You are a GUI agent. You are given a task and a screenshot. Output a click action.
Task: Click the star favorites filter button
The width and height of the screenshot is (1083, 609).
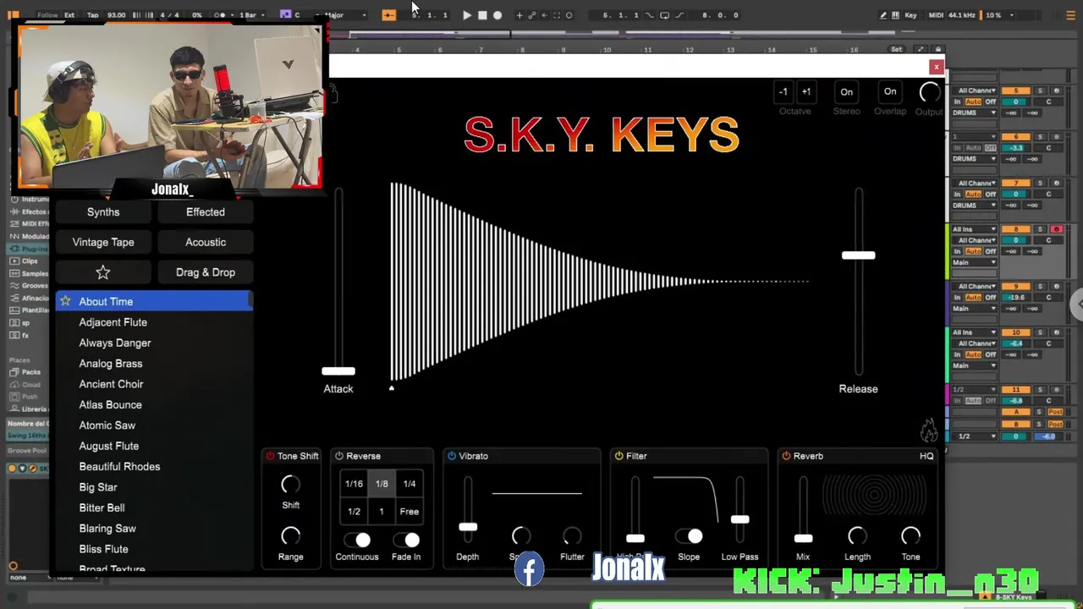click(x=103, y=272)
